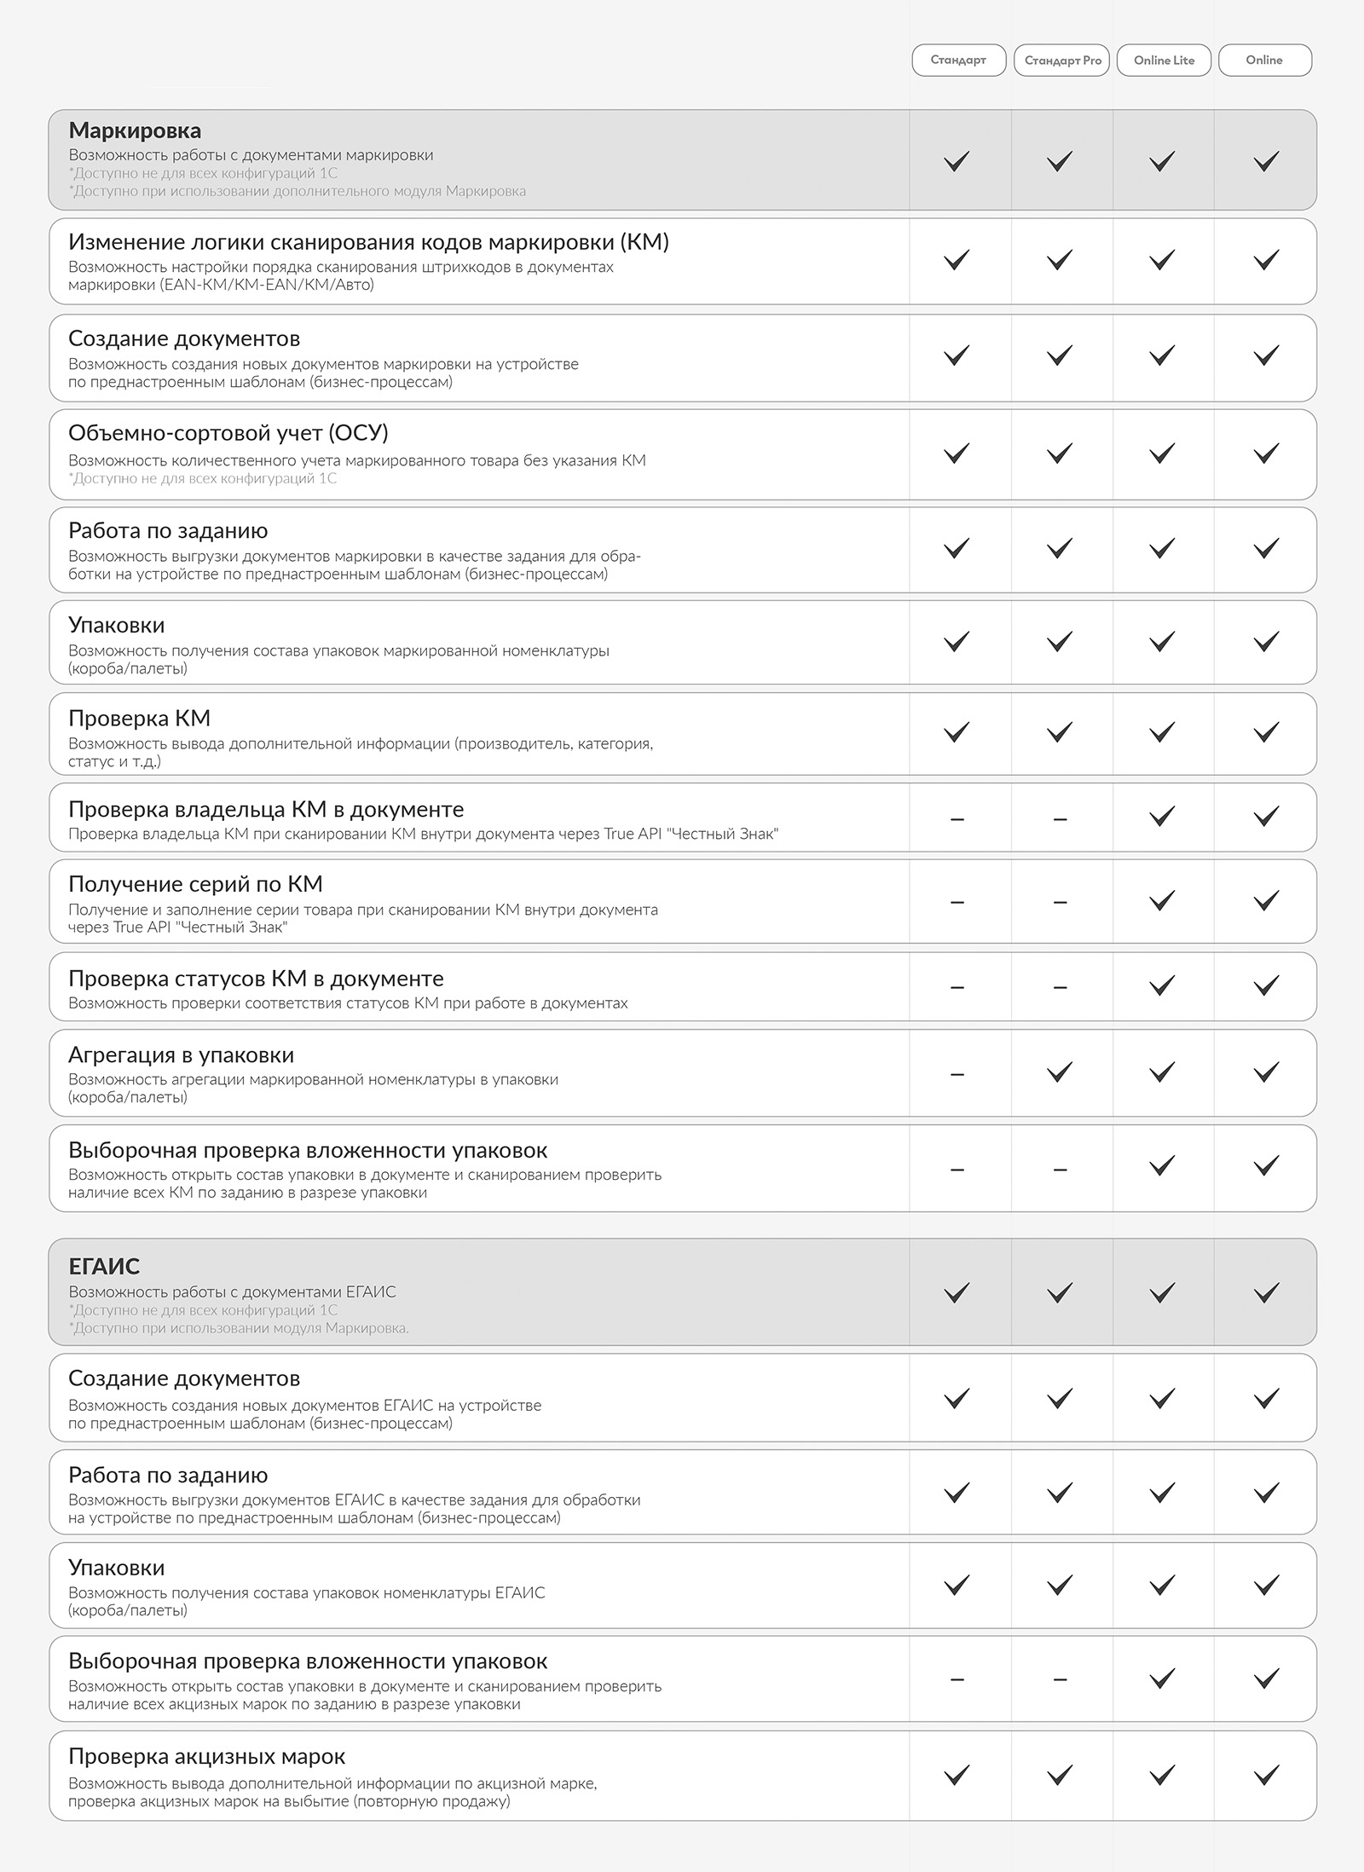Click Маркировка checkmark in Стандарт column

click(957, 161)
